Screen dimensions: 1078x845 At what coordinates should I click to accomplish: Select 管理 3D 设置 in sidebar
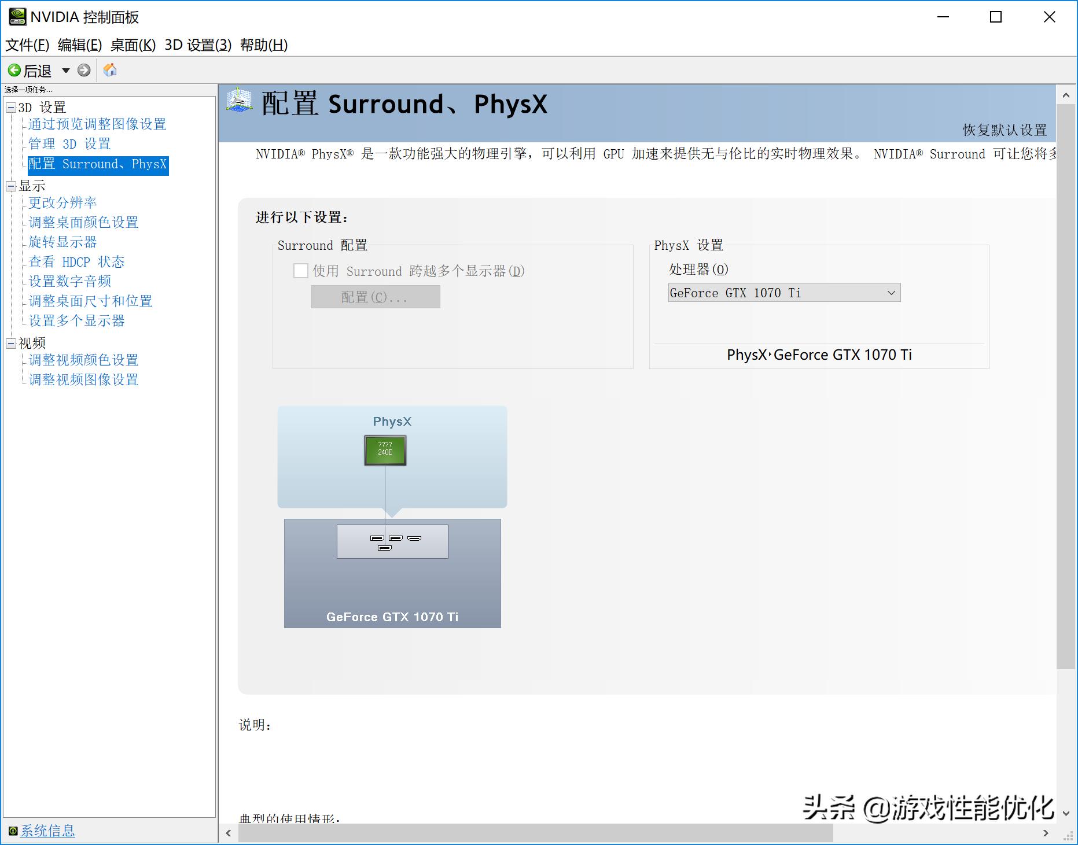pos(69,144)
